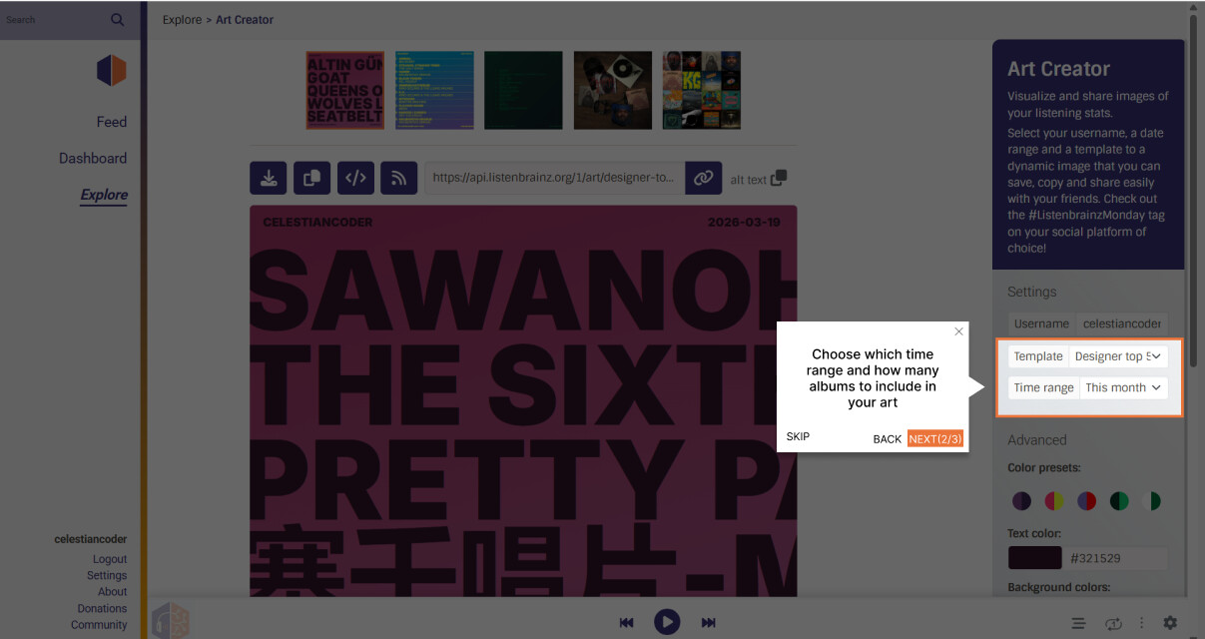Copy alt text using its icon
Screen dimensions: 1205x639
(779, 178)
